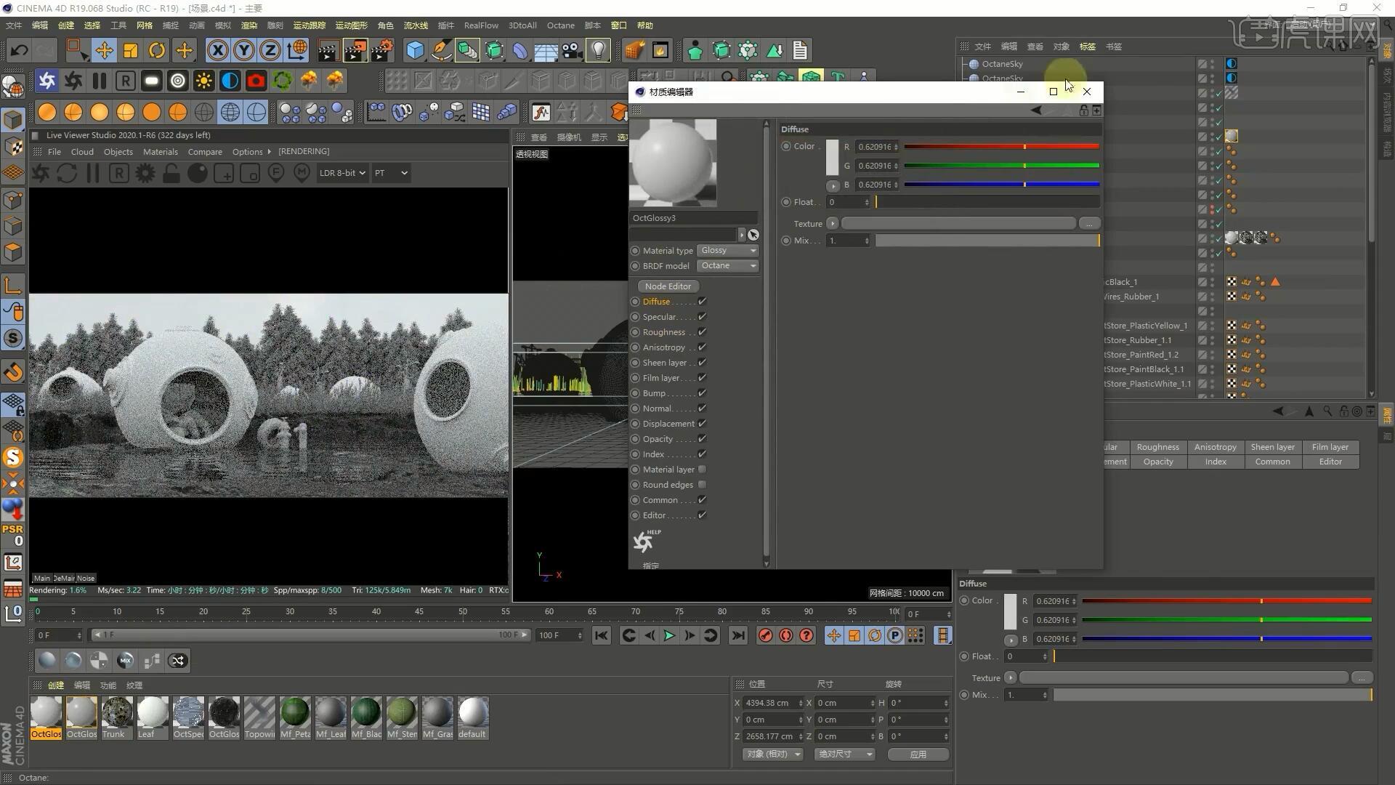This screenshot has height=785, width=1395.
Task: Click Octane sun daylight icon
Action: 203,81
